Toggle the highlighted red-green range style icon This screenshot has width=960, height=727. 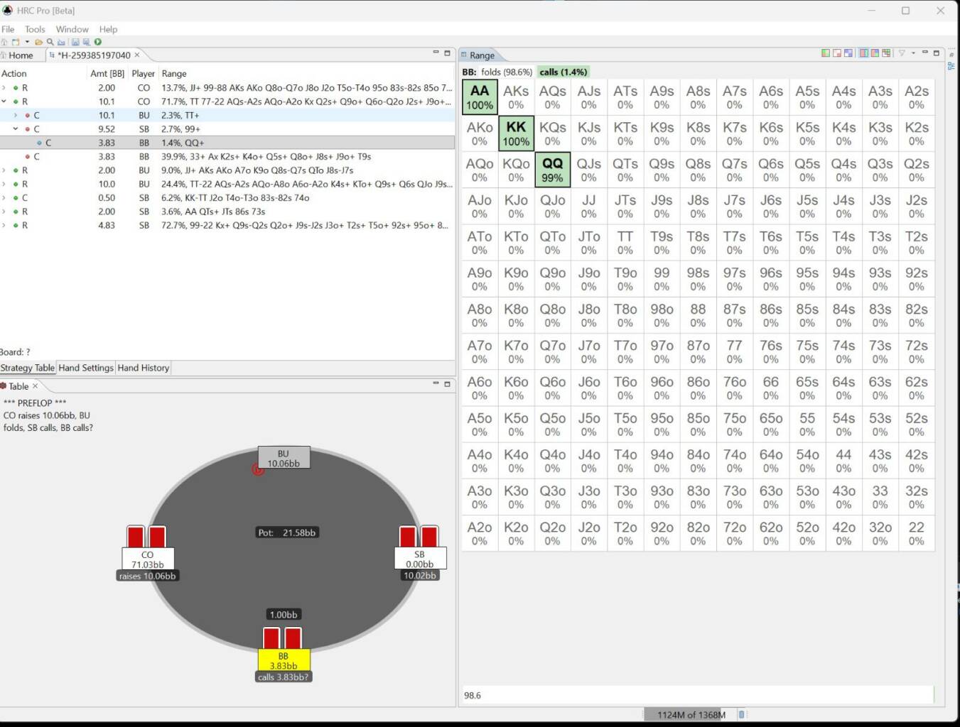click(863, 53)
